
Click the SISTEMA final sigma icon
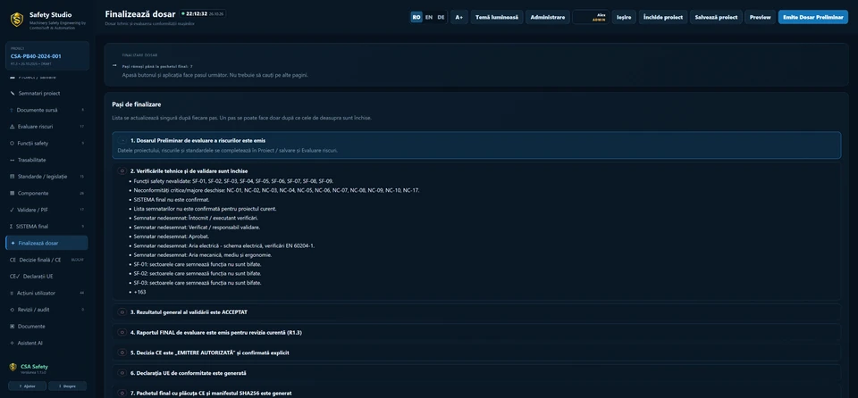12,227
